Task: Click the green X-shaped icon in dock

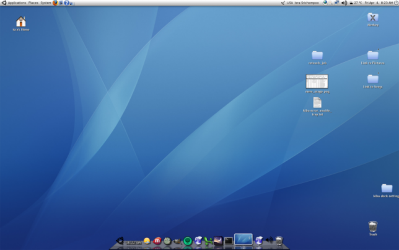Action: pyautogui.click(x=208, y=241)
